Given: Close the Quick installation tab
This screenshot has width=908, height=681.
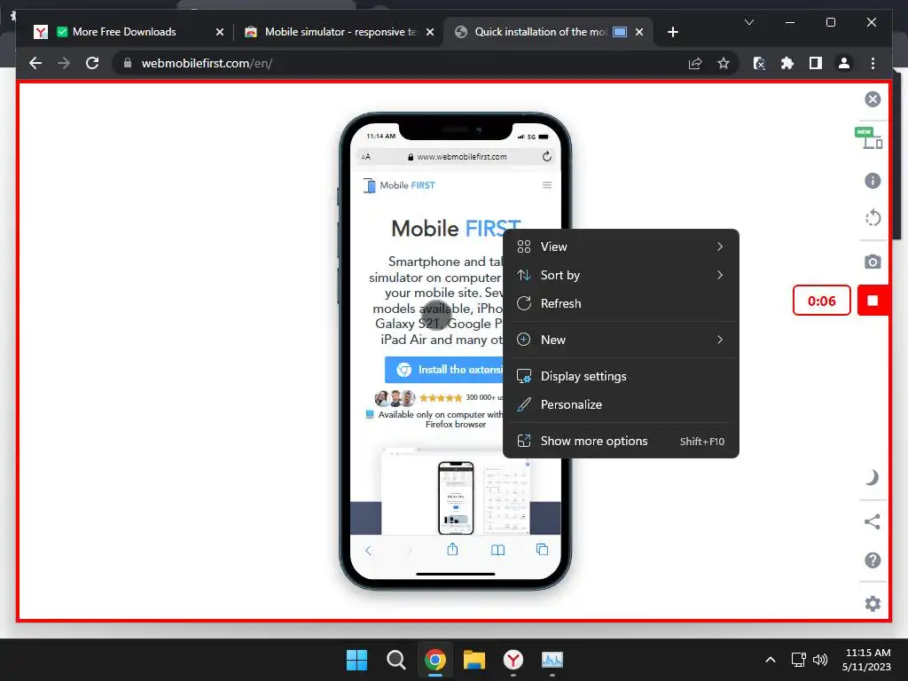Looking at the screenshot, I should [x=638, y=33].
